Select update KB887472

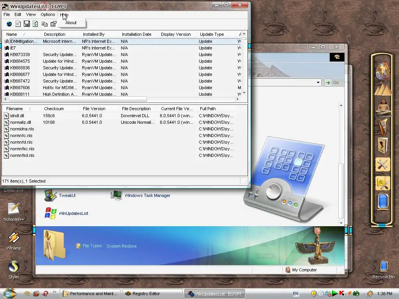[x=122, y=81]
